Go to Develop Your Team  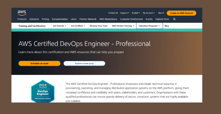(x=99, y=26)
